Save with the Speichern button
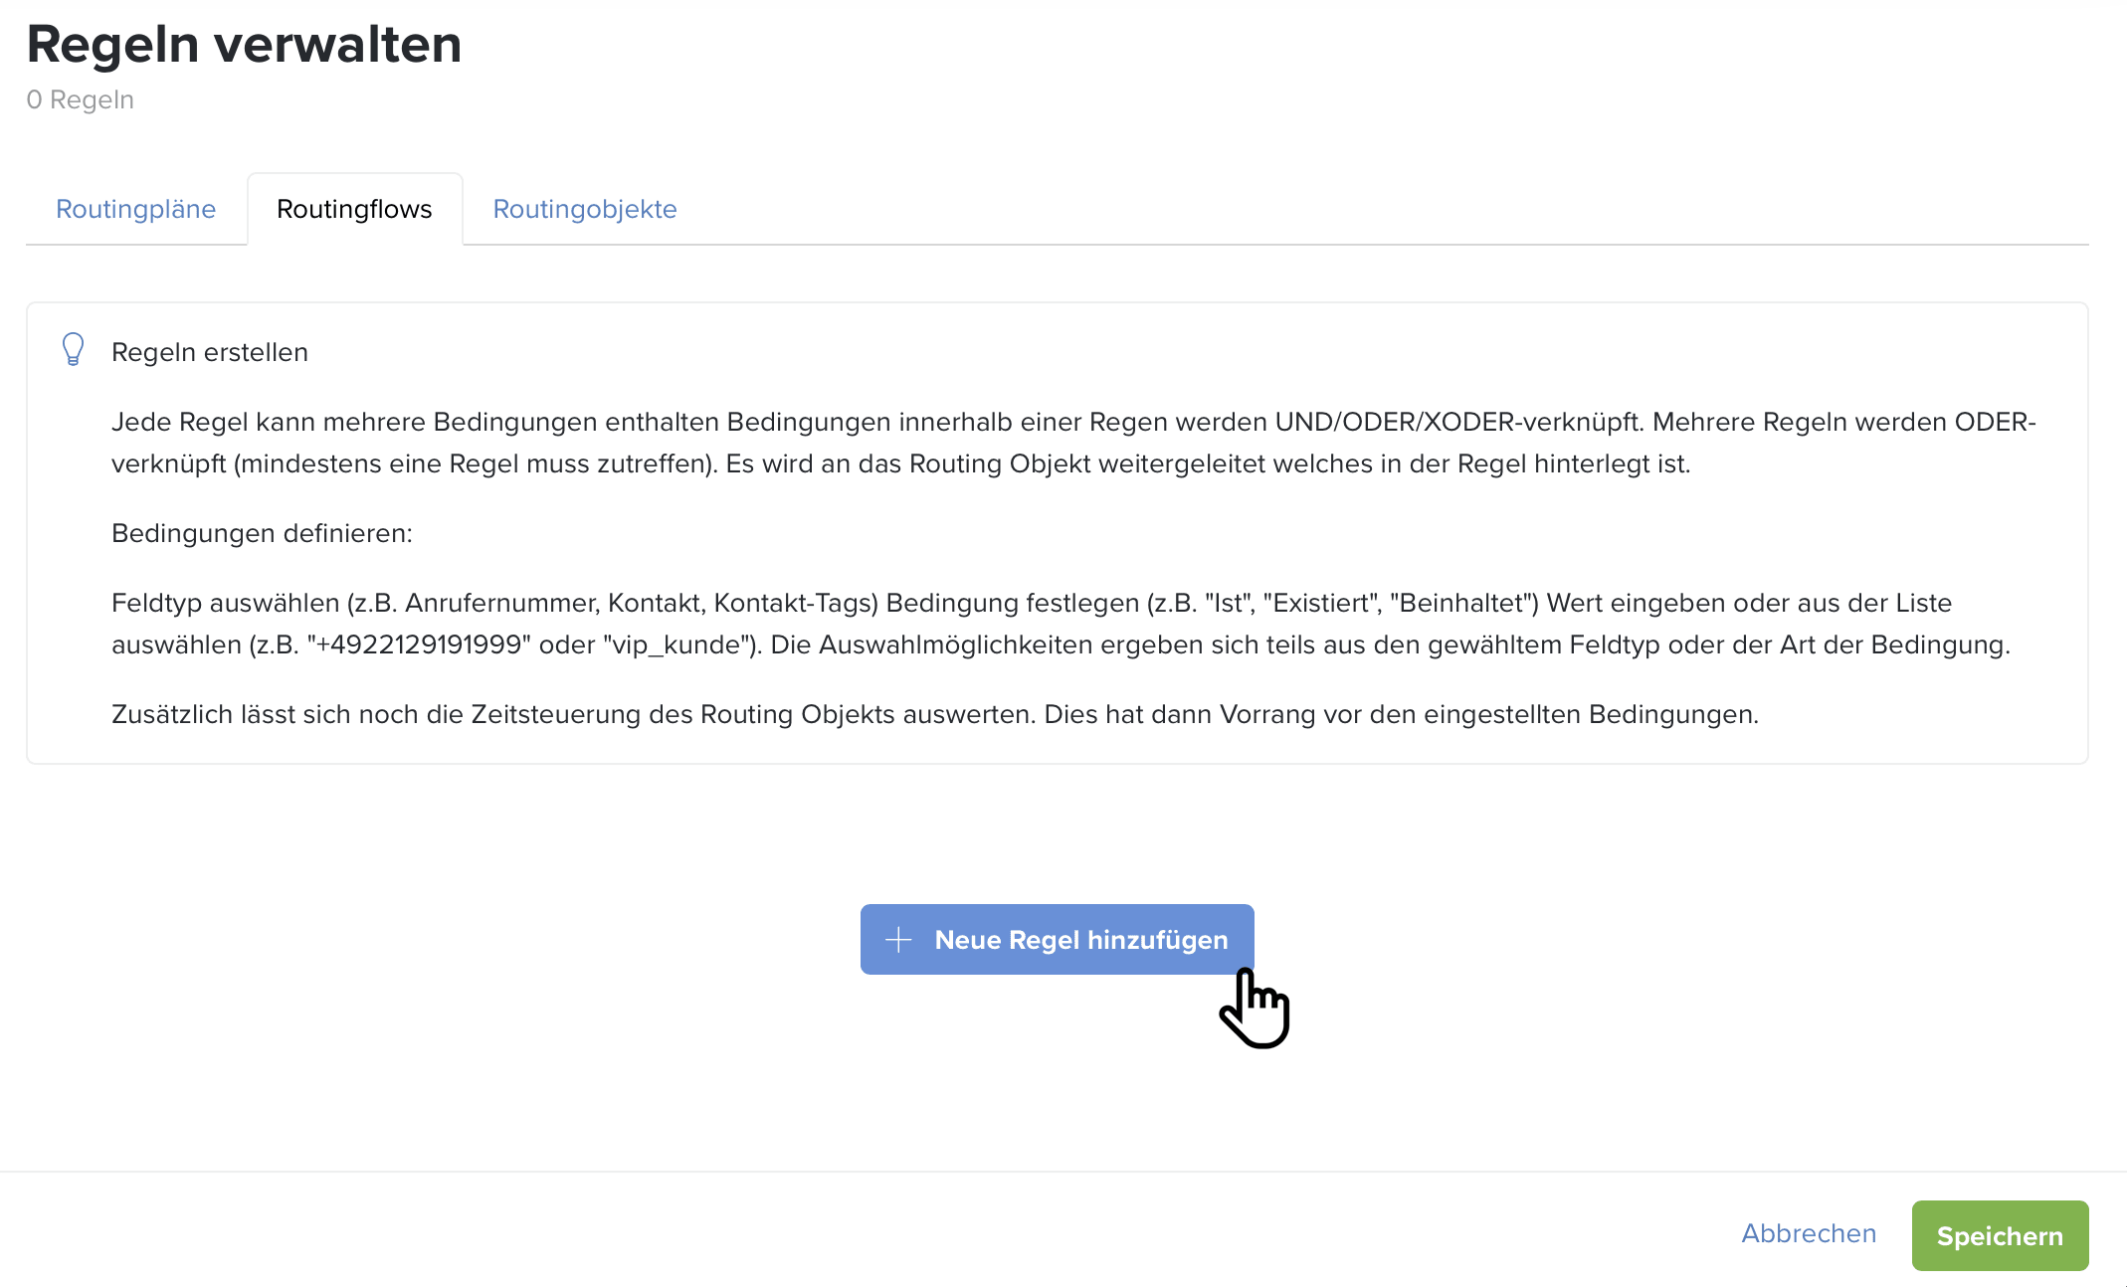 [2000, 1235]
